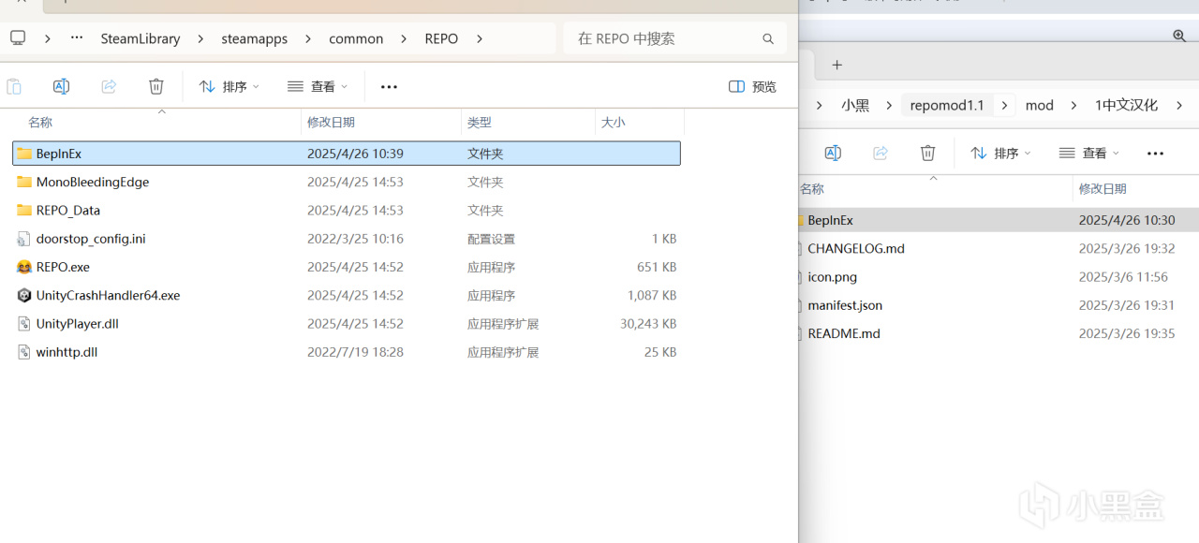This screenshot has width=1199, height=543.
Task: Open the 查看 view menu in right window
Action: pos(1088,153)
